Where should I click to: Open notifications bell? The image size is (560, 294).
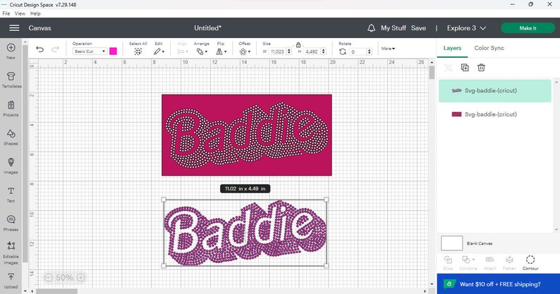click(372, 28)
